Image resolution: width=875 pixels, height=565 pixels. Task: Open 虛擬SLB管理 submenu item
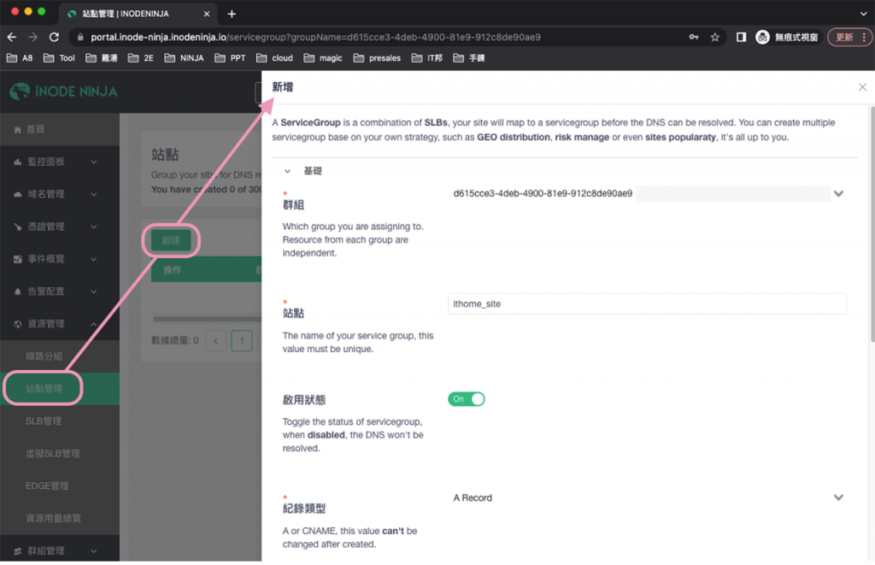pos(60,453)
